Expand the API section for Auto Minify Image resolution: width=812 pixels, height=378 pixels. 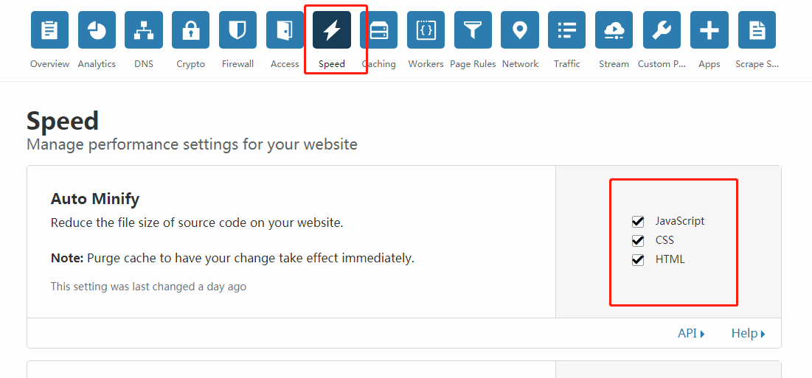[x=691, y=334]
